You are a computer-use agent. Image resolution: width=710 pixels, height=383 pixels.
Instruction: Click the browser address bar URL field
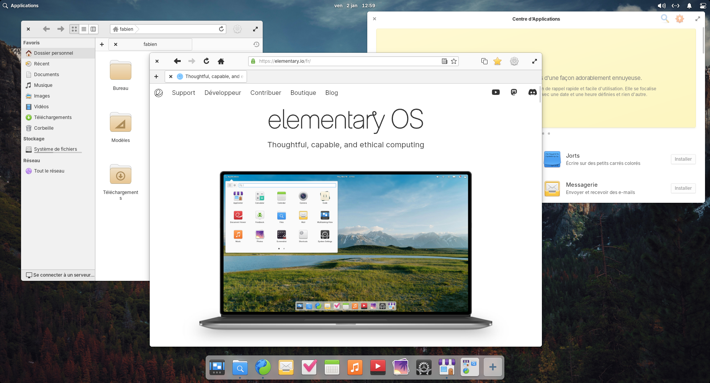[x=345, y=61]
